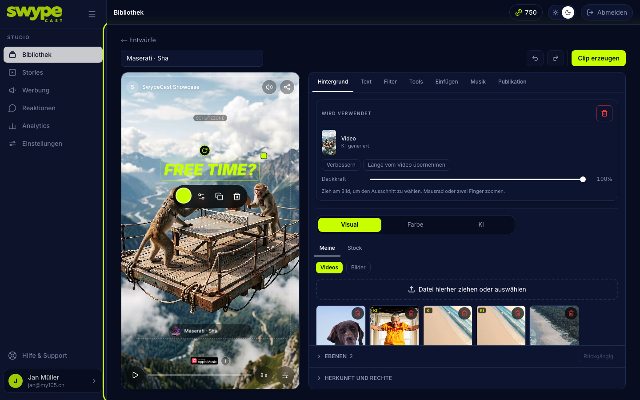This screenshot has width=640, height=400.
Task: Remove the background video with red trash button
Action: coord(604,113)
